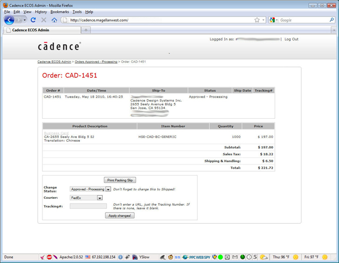Click the search magnifier icon
339x263 pixels.
pyautogui.click(x=332, y=20)
